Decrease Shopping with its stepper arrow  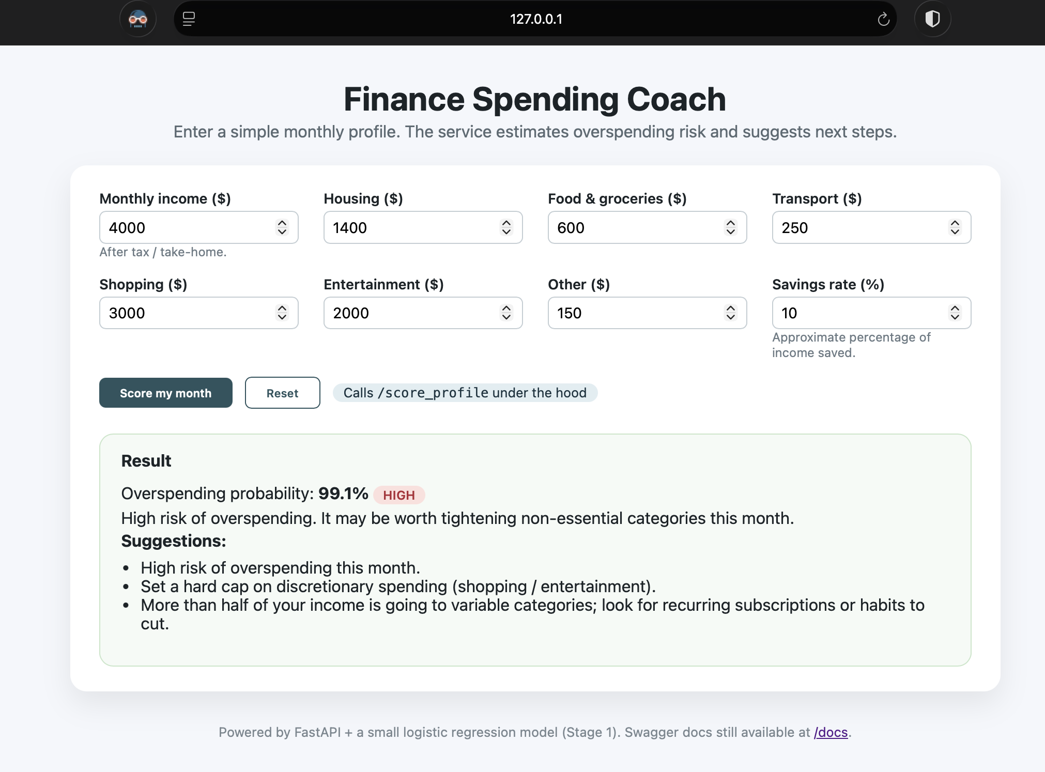point(282,317)
